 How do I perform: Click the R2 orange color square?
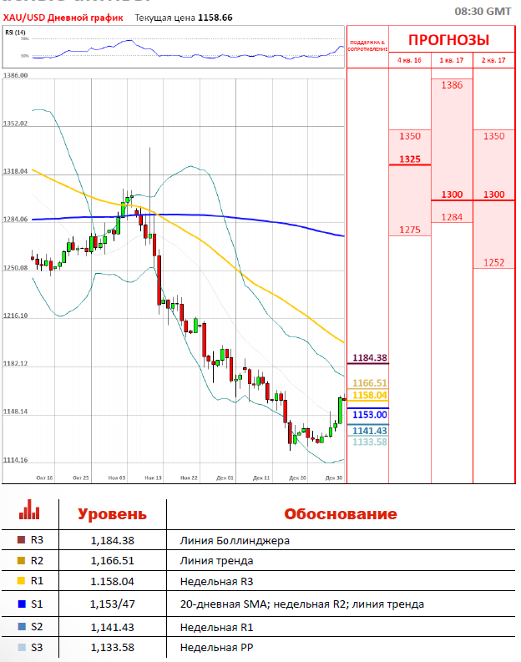(x=21, y=561)
